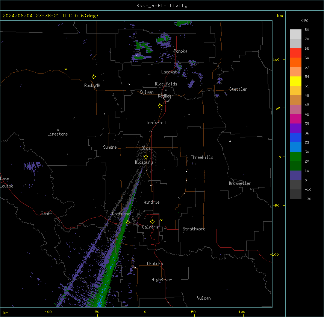Viewport: 324px width, 317px height.
Task: Click the Limestone label
Action: 58,134
